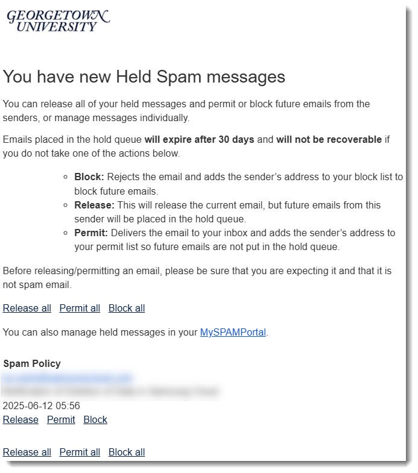Viewport: 418px width, 473px height.
Task: Click last Permit all link ending the email
Action: 80,453
